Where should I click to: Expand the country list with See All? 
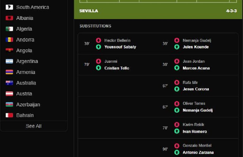(34, 126)
